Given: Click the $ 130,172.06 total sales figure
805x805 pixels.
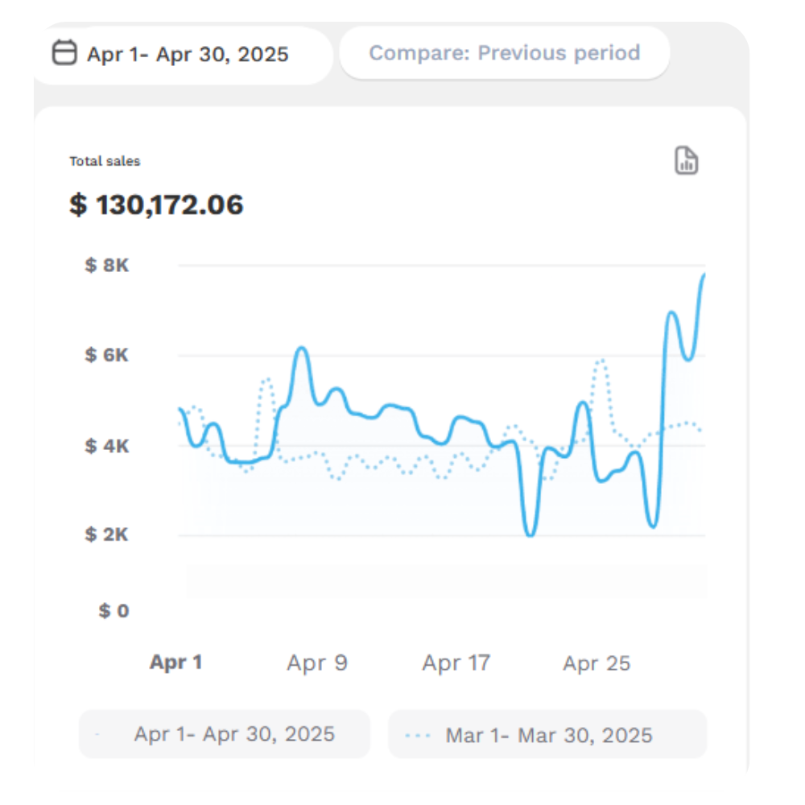Looking at the screenshot, I should (156, 204).
